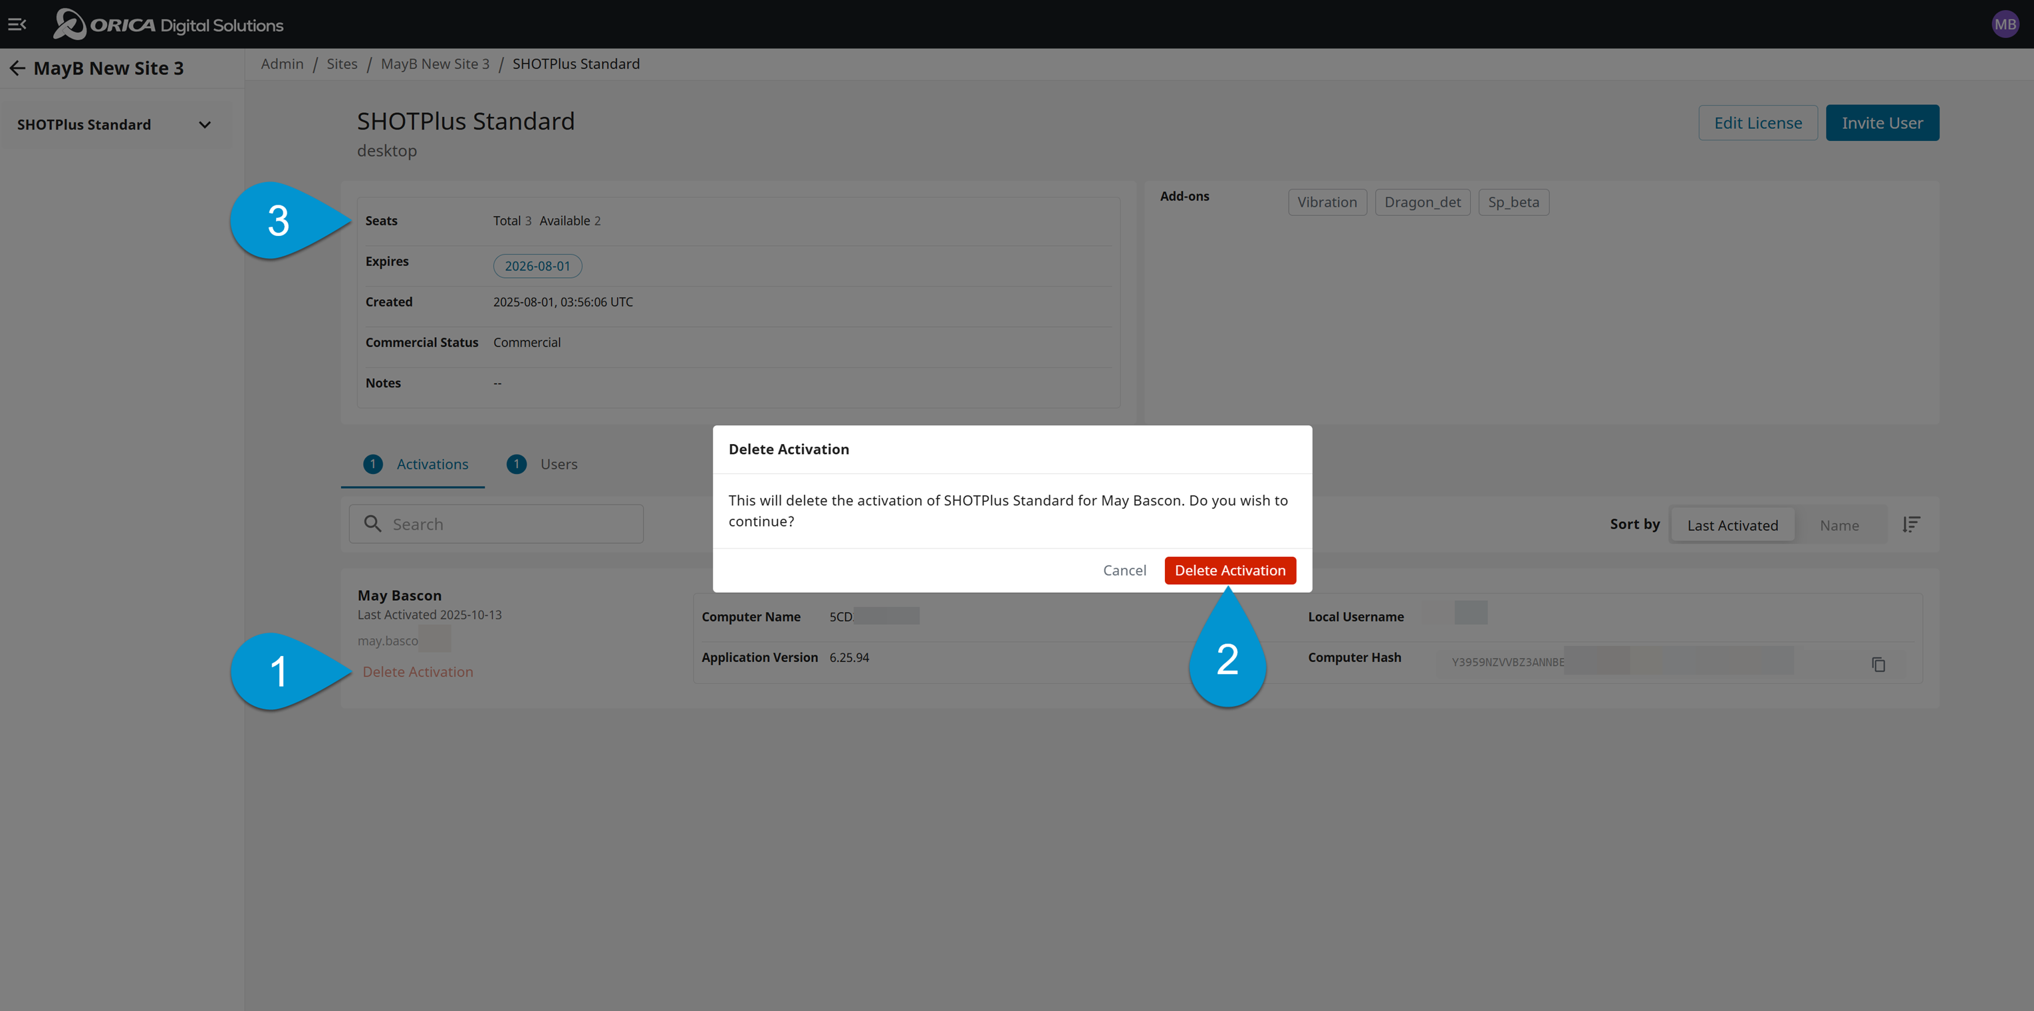
Task: Select the Dragon_det add-on chip
Action: pos(1422,202)
